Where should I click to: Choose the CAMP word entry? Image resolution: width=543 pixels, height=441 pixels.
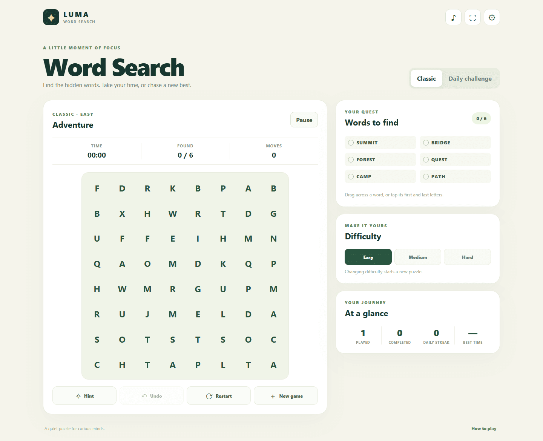click(x=380, y=176)
